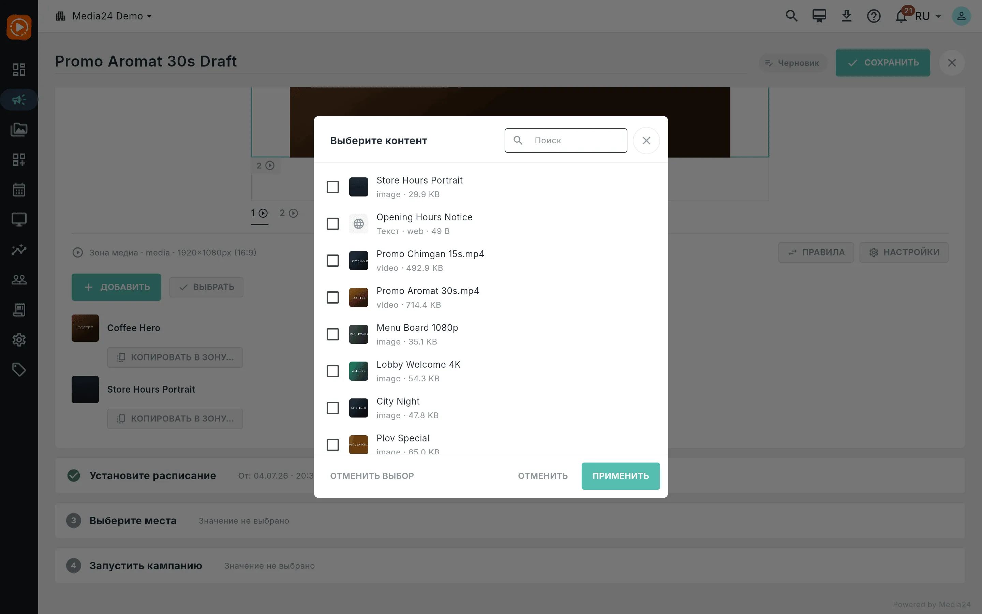Click the download icon in top bar
Viewport: 982px width, 614px height.
[847, 16]
